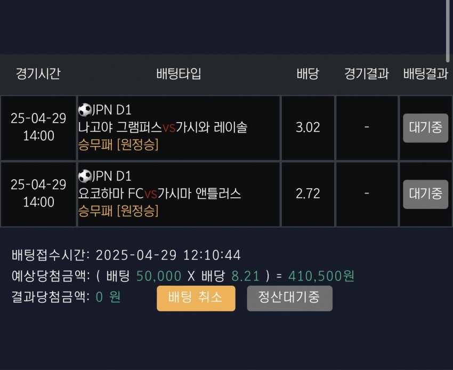Viewport: 453px width, 370px height.
Task: Select the 배팅타입 column header
Action: [x=179, y=74]
